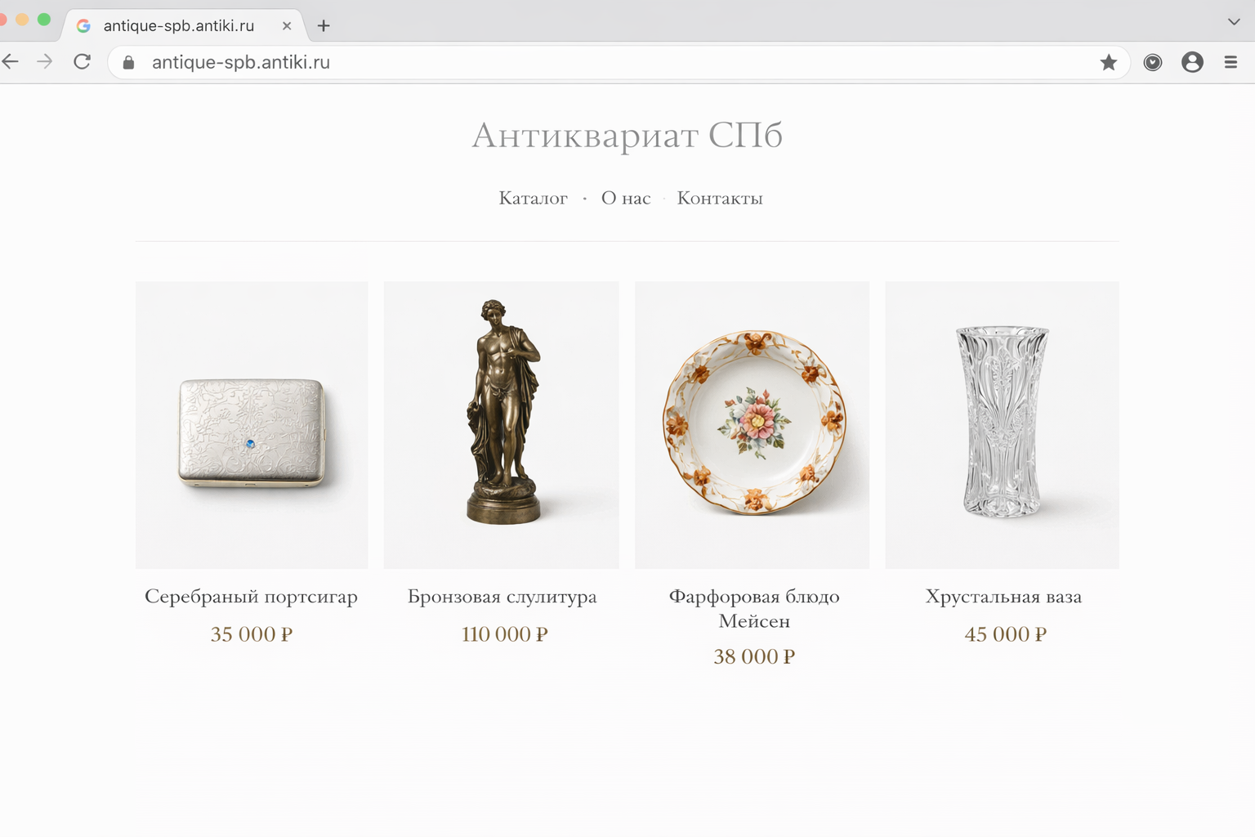Close the antique-spb.antiki.ru tab
1255x837 pixels.
click(x=287, y=26)
